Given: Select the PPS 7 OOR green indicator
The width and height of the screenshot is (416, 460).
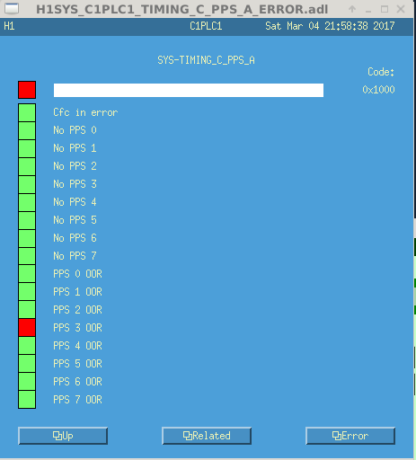Looking at the screenshot, I should 27,399.
